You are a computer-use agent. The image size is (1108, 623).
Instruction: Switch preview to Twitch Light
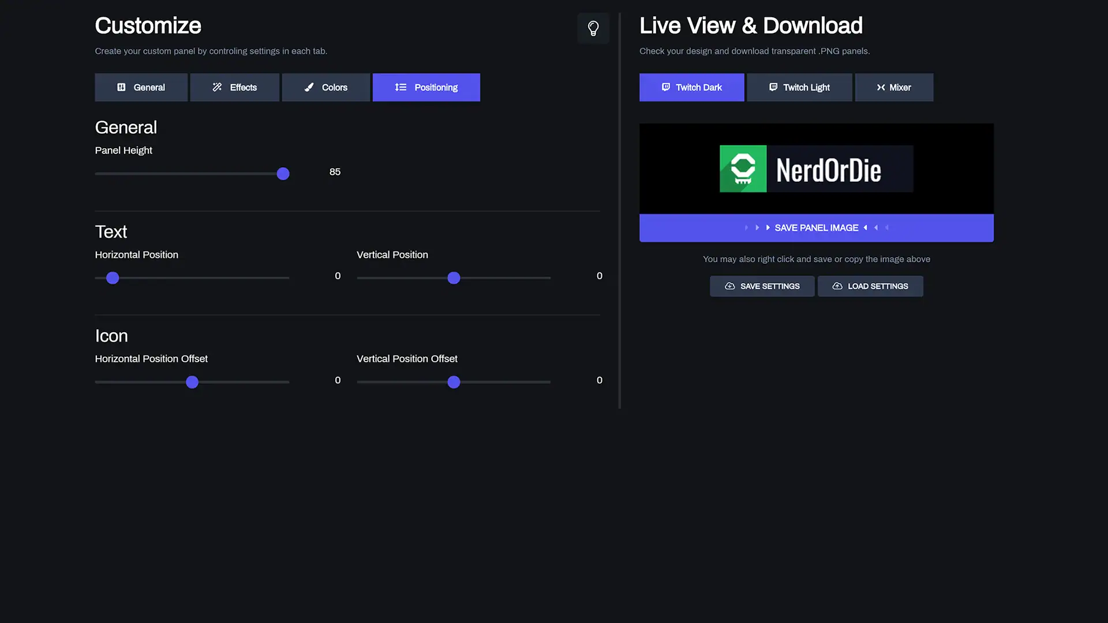click(800, 87)
